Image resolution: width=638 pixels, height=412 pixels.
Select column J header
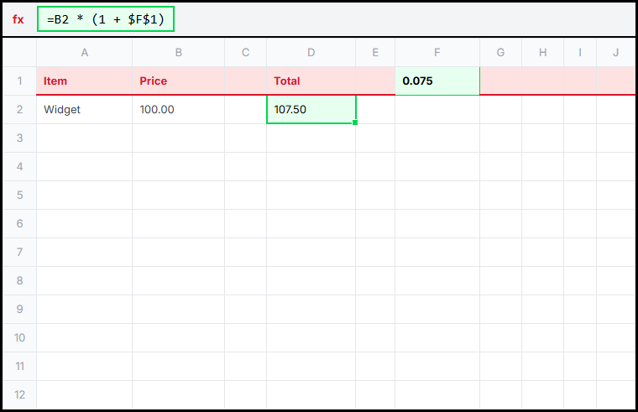(x=615, y=53)
